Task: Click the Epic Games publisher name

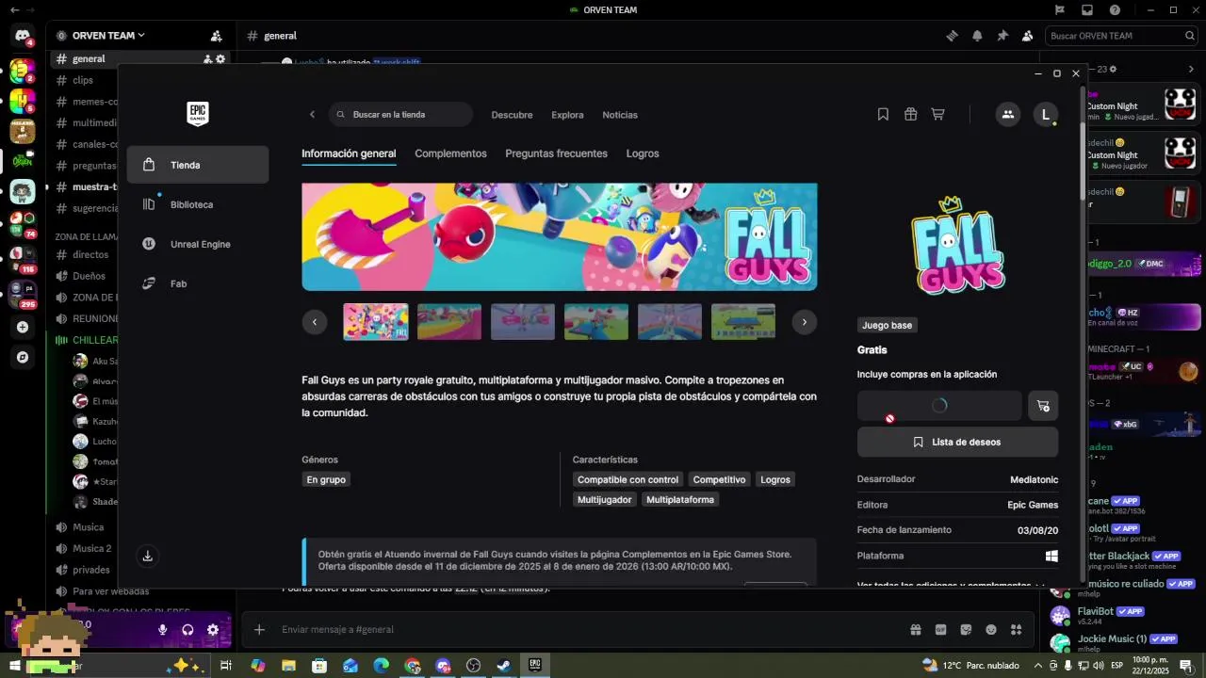Action: pyautogui.click(x=1033, y=505)
